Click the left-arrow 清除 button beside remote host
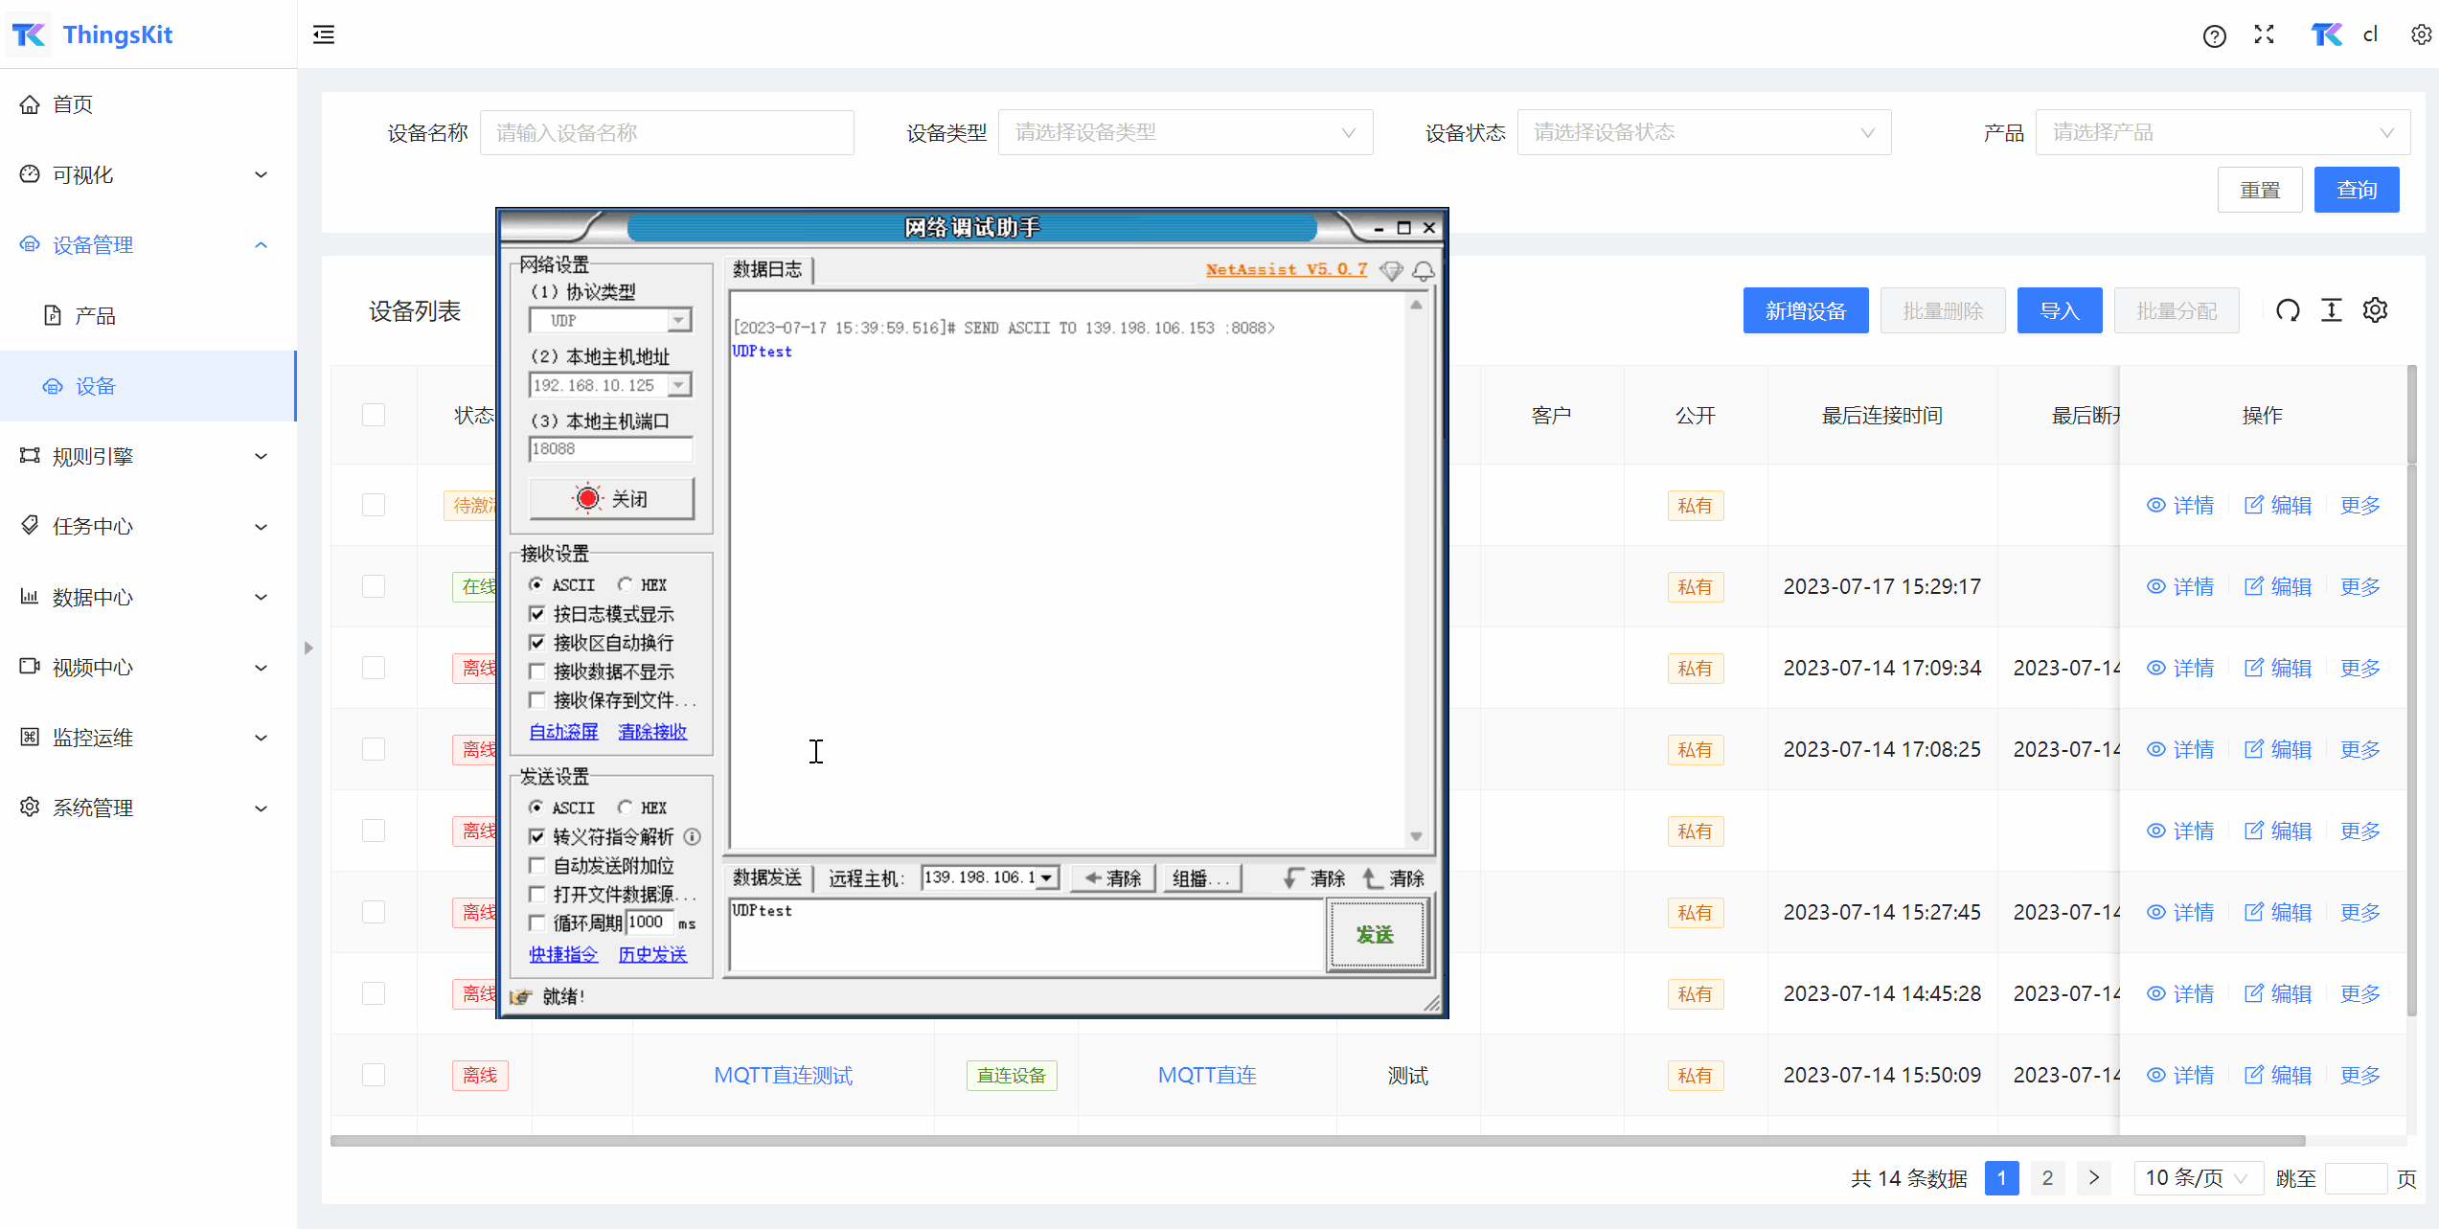 pos(1113,878)
